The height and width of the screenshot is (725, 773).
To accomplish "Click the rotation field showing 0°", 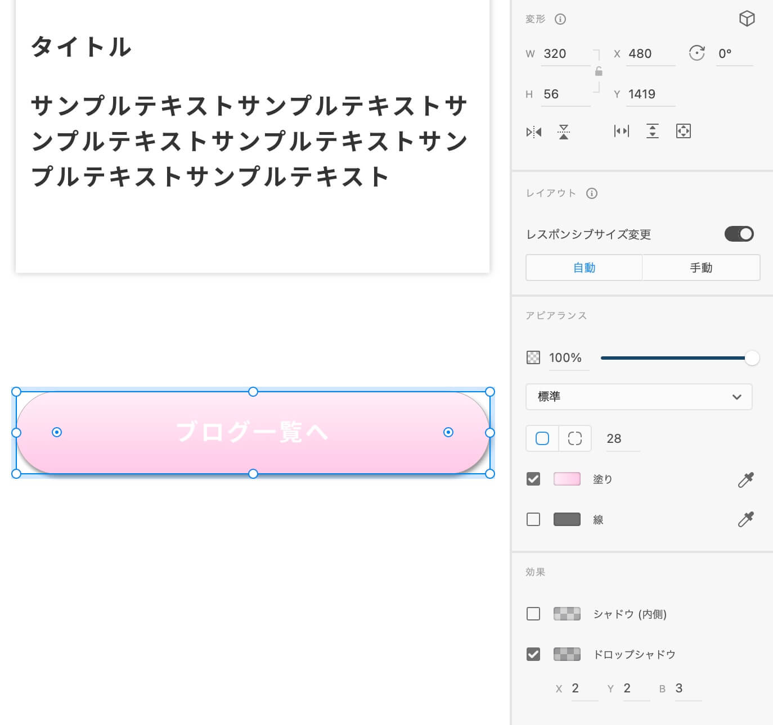I will pyautogui.click(x=734, y=54).
